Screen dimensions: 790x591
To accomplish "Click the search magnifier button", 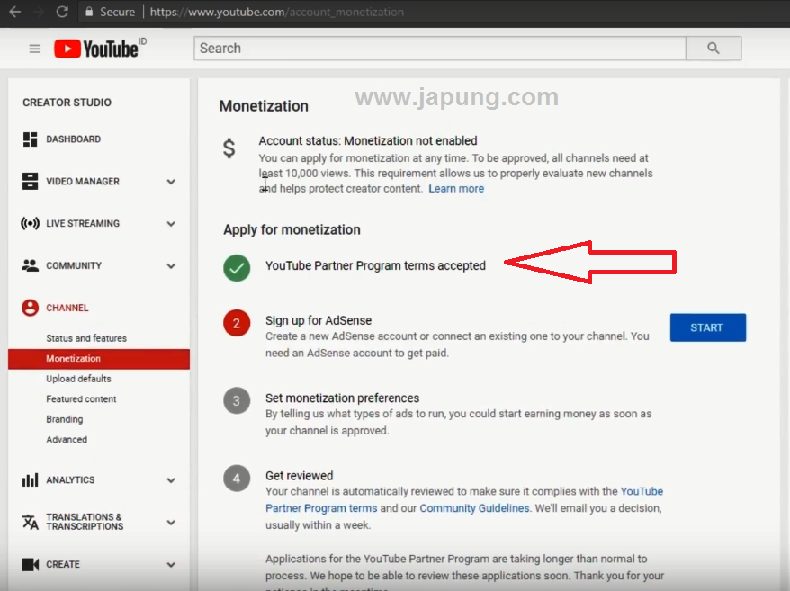I will coord(714,49).
